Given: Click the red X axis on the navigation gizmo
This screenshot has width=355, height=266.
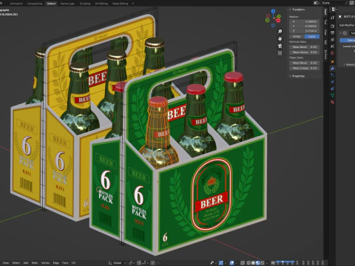Looking at the screenshot, I should point(278,21).
